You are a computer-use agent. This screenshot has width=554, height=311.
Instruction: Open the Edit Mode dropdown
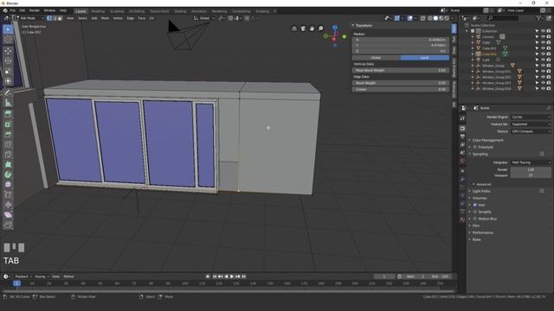29,18
